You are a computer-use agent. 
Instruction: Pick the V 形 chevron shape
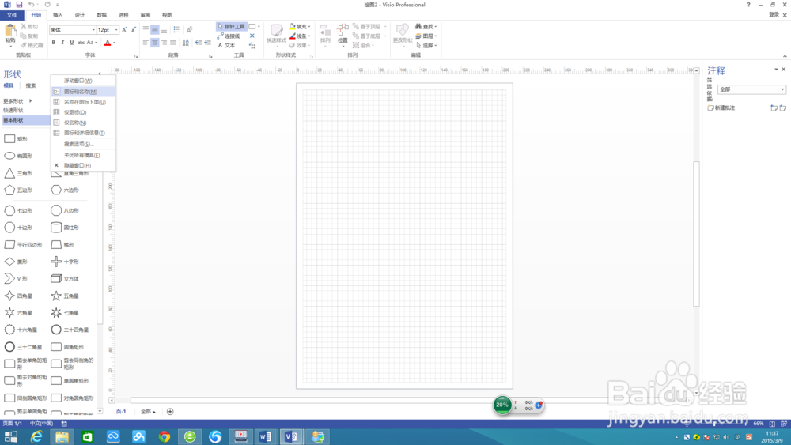pos(16,278)
